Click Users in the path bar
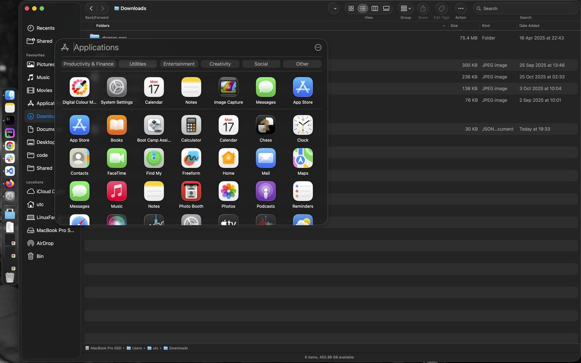 (135, 348)
